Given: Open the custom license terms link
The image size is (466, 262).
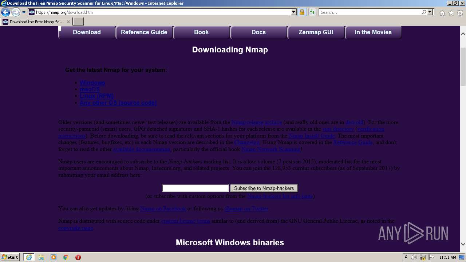Looking at the screenshot, I should coord(186,221).
